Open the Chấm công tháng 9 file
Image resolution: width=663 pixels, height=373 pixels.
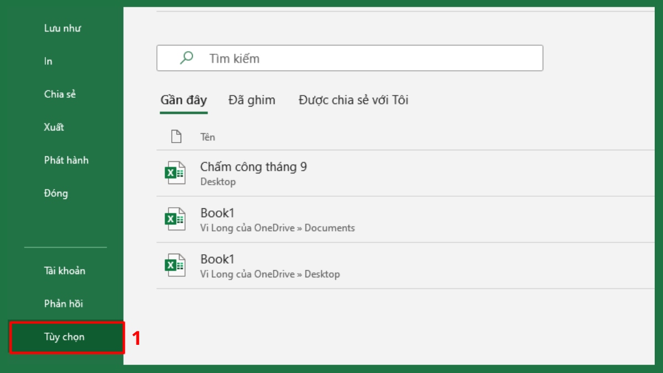tap(253, 167)
